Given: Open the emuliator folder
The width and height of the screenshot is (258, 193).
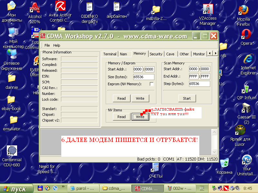Looking at the screenshot, I should coord(14,124).
